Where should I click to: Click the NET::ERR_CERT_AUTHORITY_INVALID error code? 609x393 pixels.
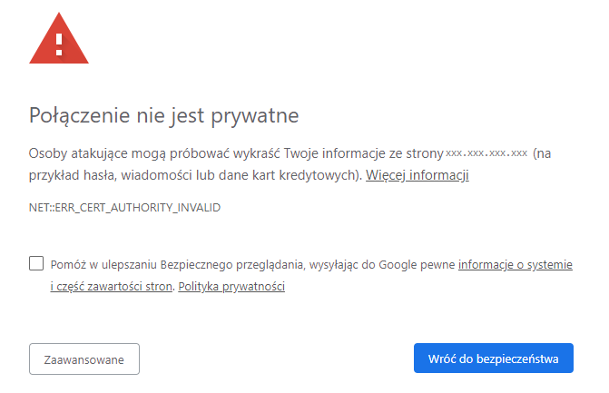[x=124, y=207]
